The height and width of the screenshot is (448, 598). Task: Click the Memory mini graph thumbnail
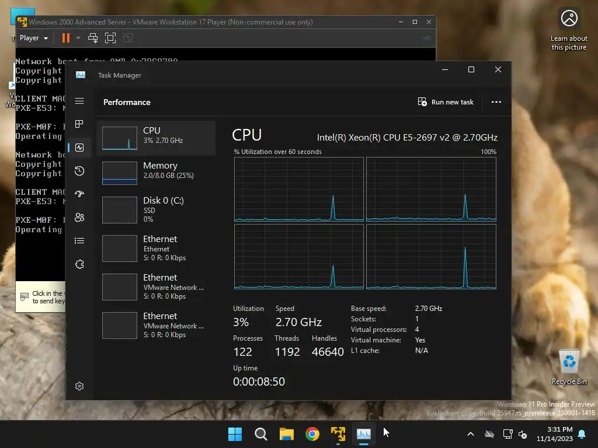pyautogui.click(x=120, y=173)
